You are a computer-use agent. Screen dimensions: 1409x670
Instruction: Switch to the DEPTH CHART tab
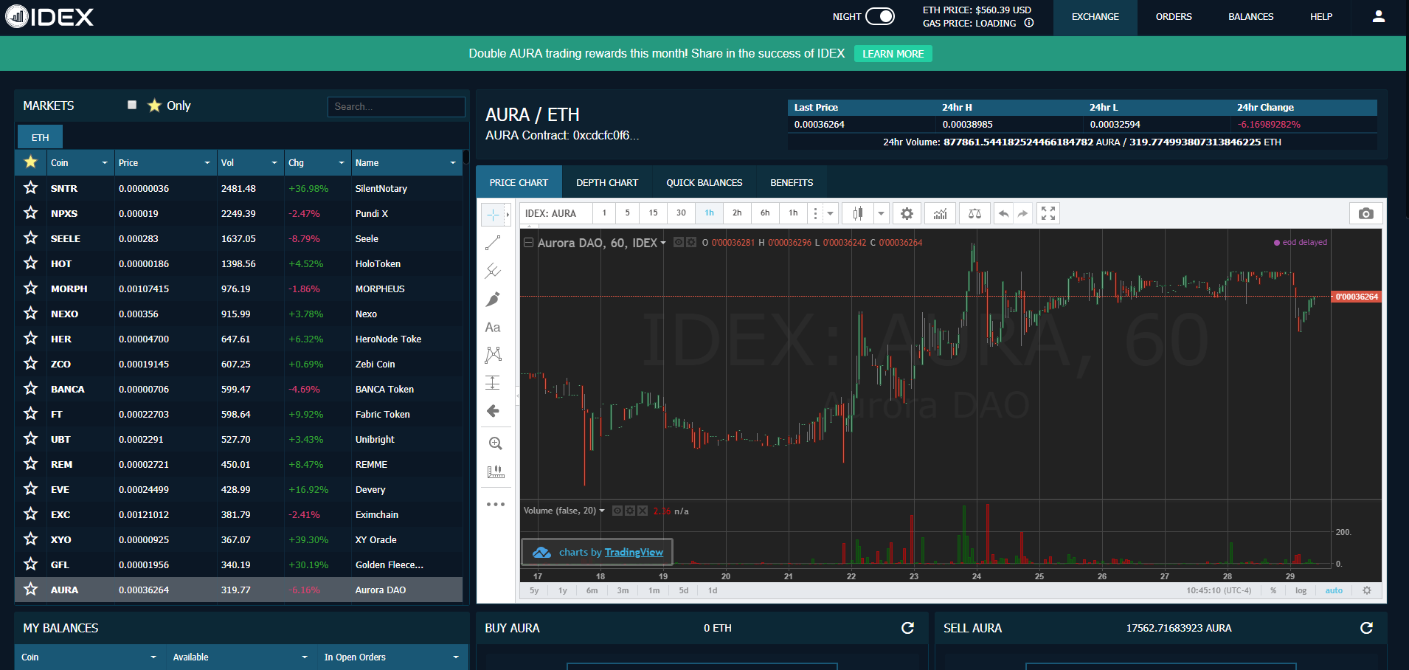pyautogui.click(x=607, y=182)
